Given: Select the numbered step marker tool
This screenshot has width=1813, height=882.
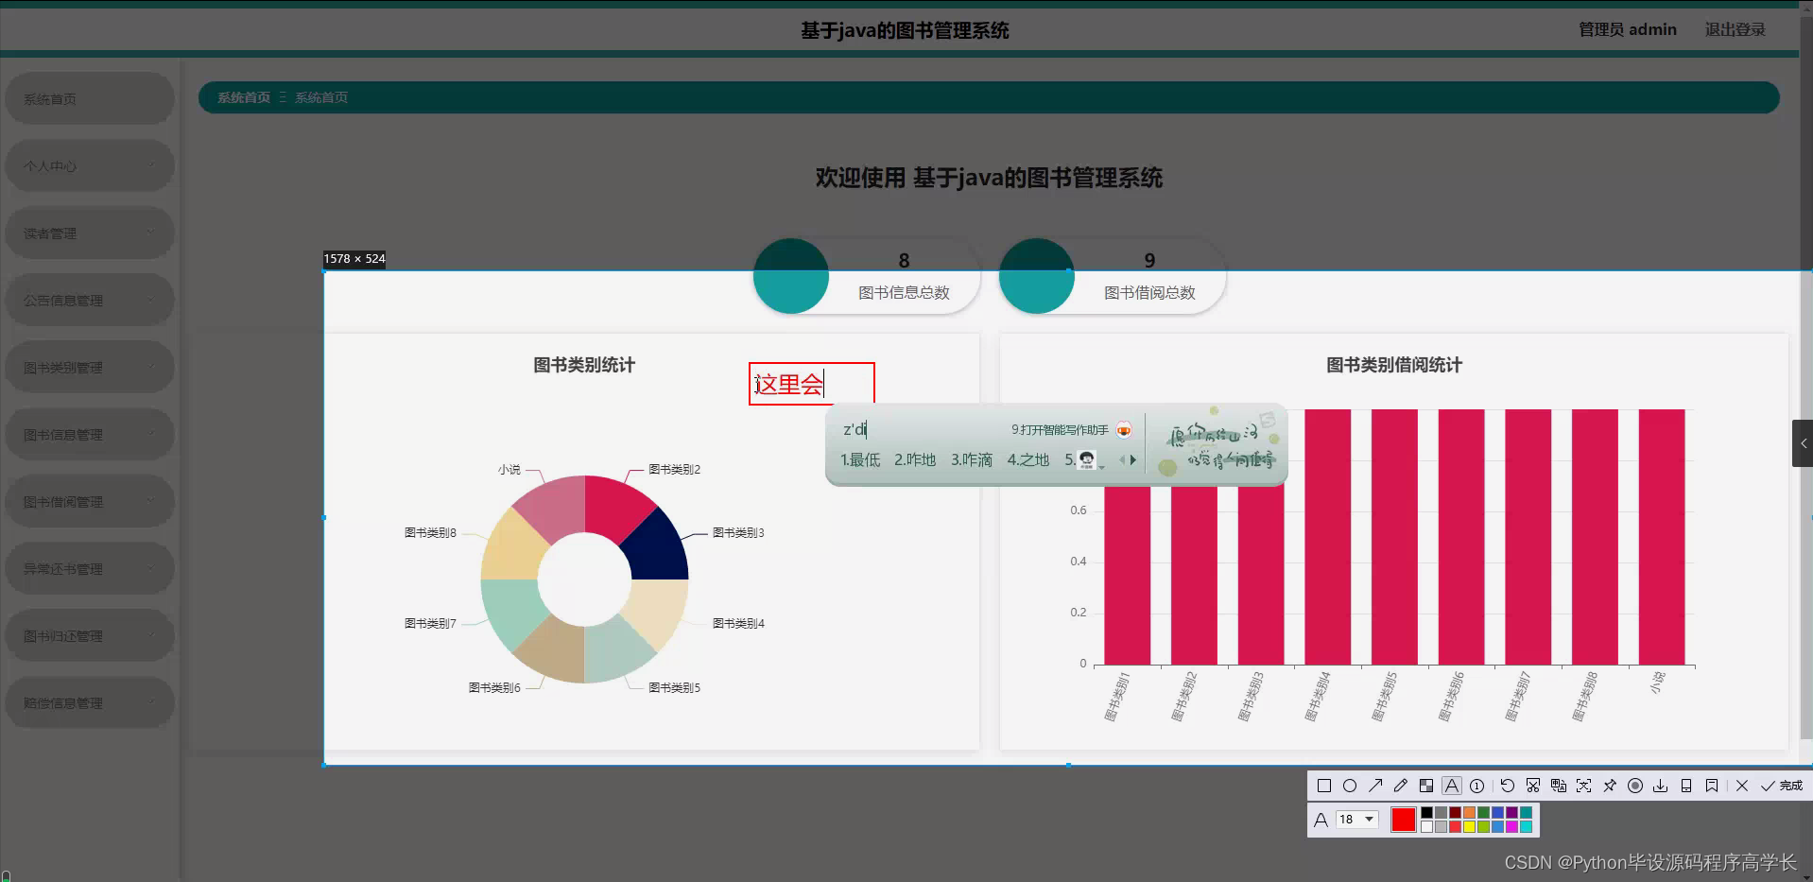Looking at the screenshot, I should click(x=1476, y=787).
